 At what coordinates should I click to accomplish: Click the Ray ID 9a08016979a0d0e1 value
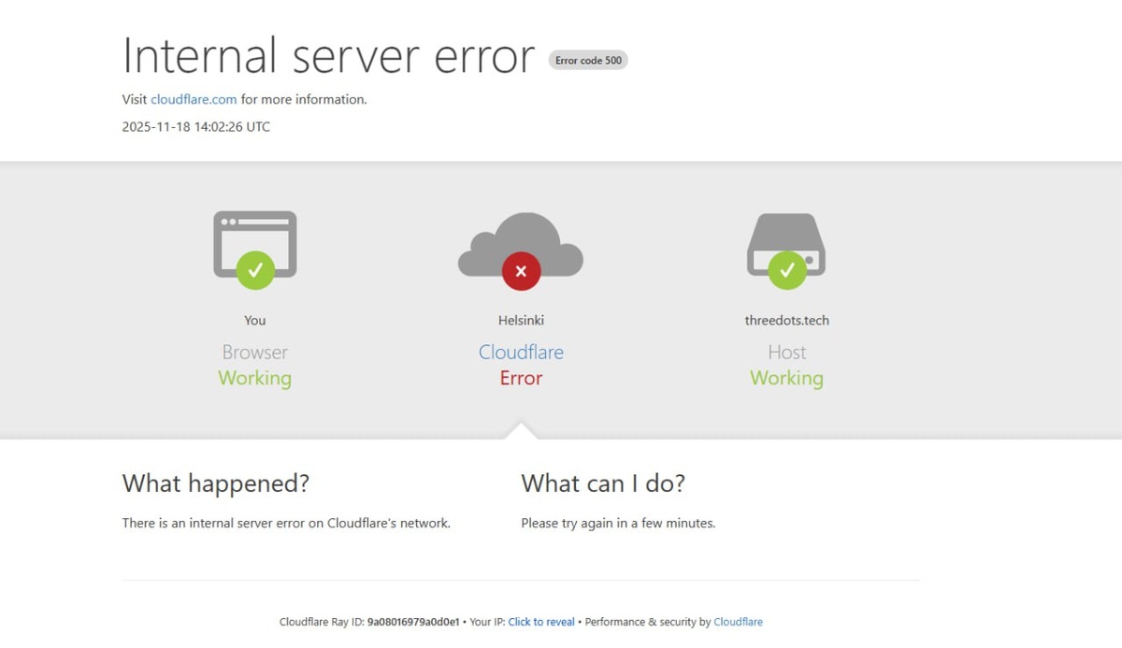pos(413,622)
